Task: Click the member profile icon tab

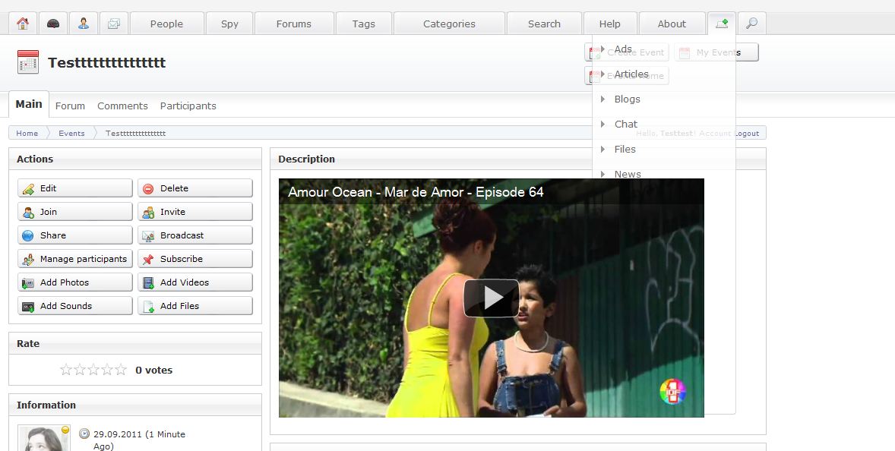Action: pyautogui.click(x=84, y=24)
